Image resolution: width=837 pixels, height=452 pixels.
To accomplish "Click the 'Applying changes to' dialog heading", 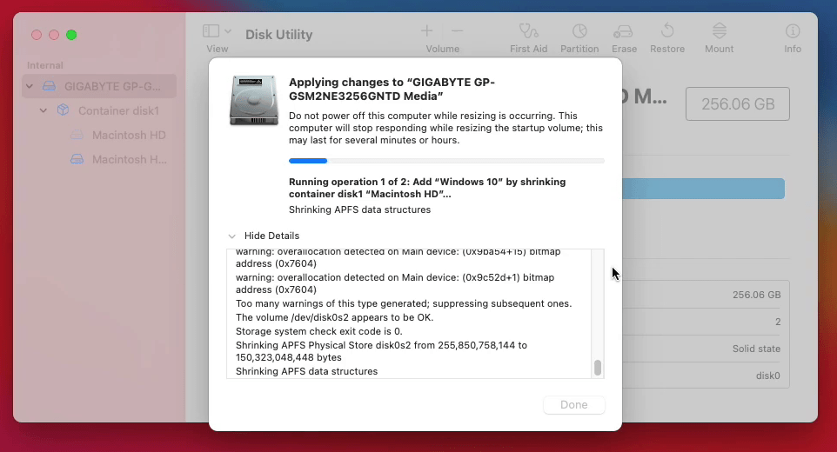I will tap(392, 89).
